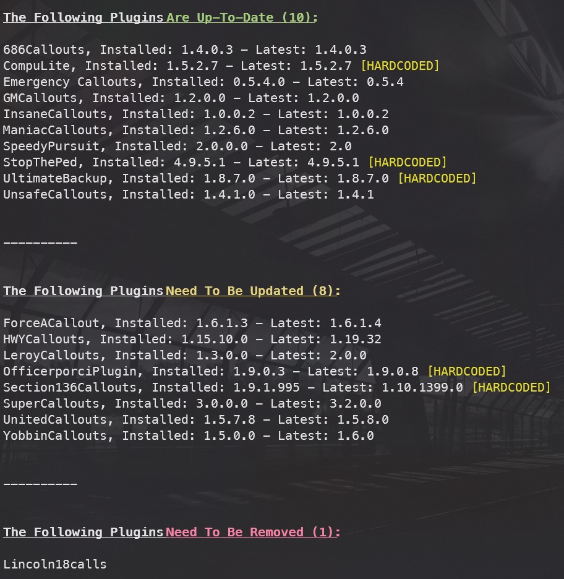Click the HARDCODED tag beside OfficerporciPlugin
The image size is (564, 579).
pos(466,371)
